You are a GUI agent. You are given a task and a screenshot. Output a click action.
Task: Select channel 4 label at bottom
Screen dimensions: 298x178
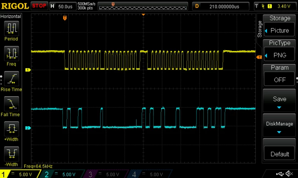pyautogui.click(x=134, y=174)
